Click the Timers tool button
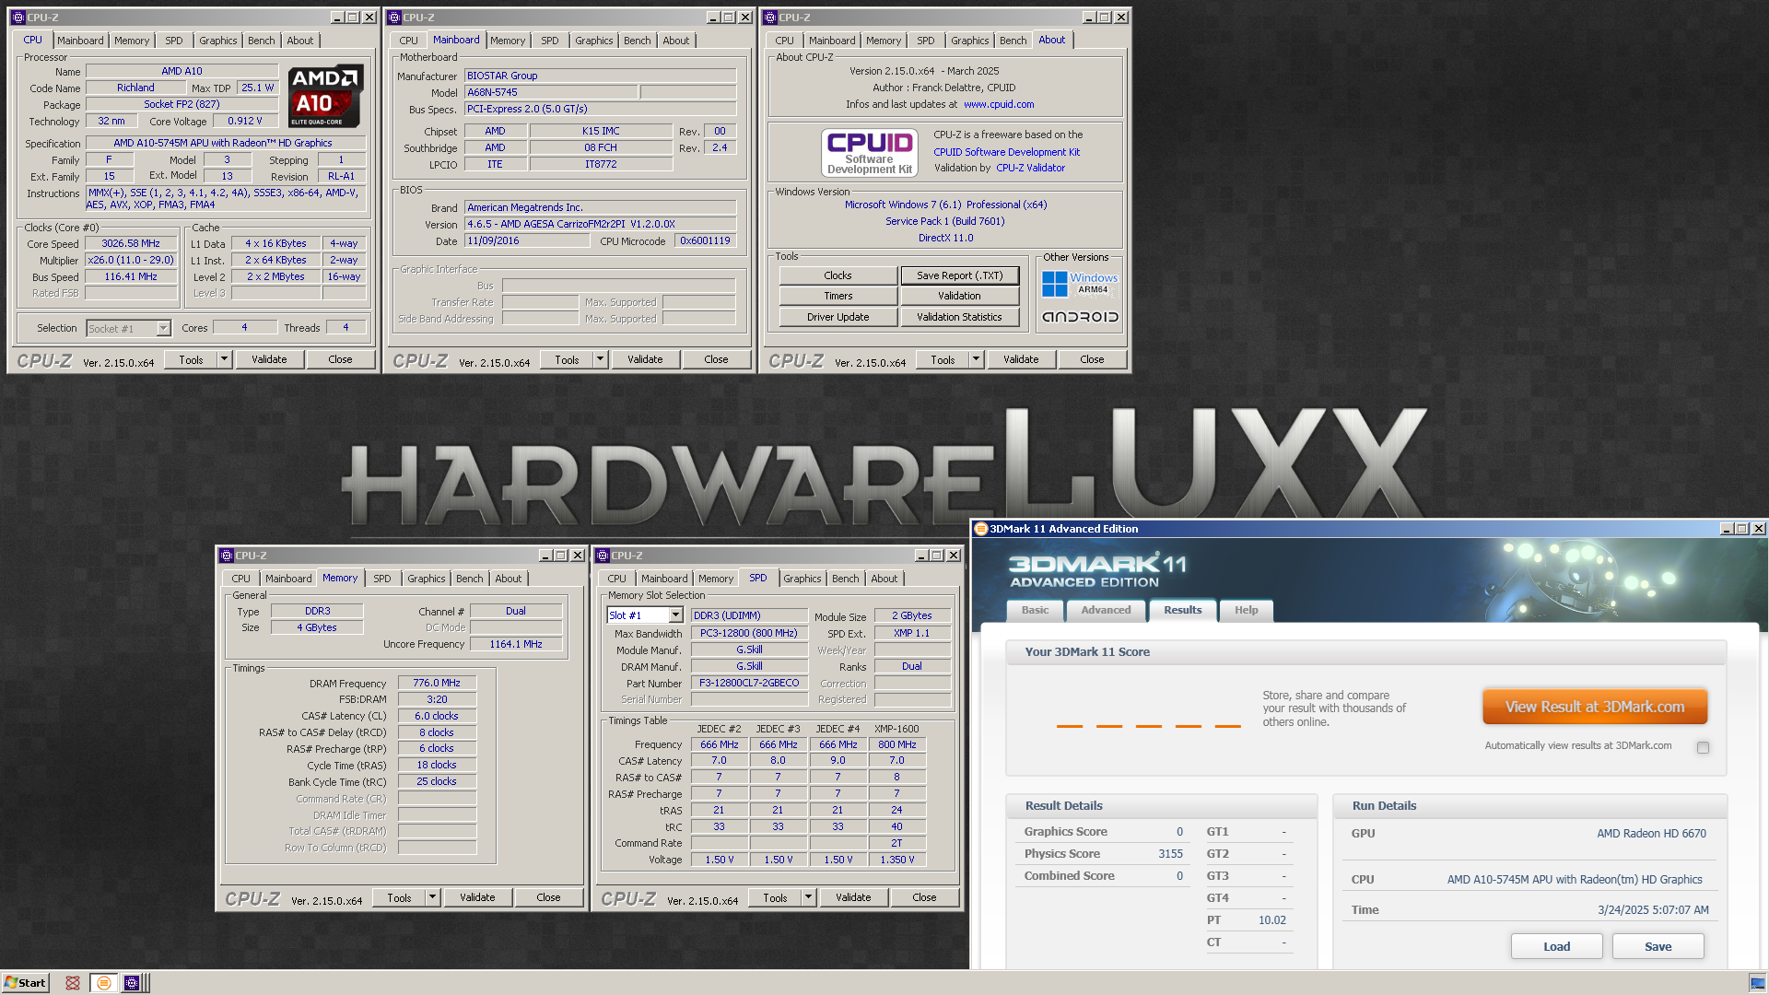Image resolution: width=1769 pixels, height=995 pixels. (x=838, y=296)
